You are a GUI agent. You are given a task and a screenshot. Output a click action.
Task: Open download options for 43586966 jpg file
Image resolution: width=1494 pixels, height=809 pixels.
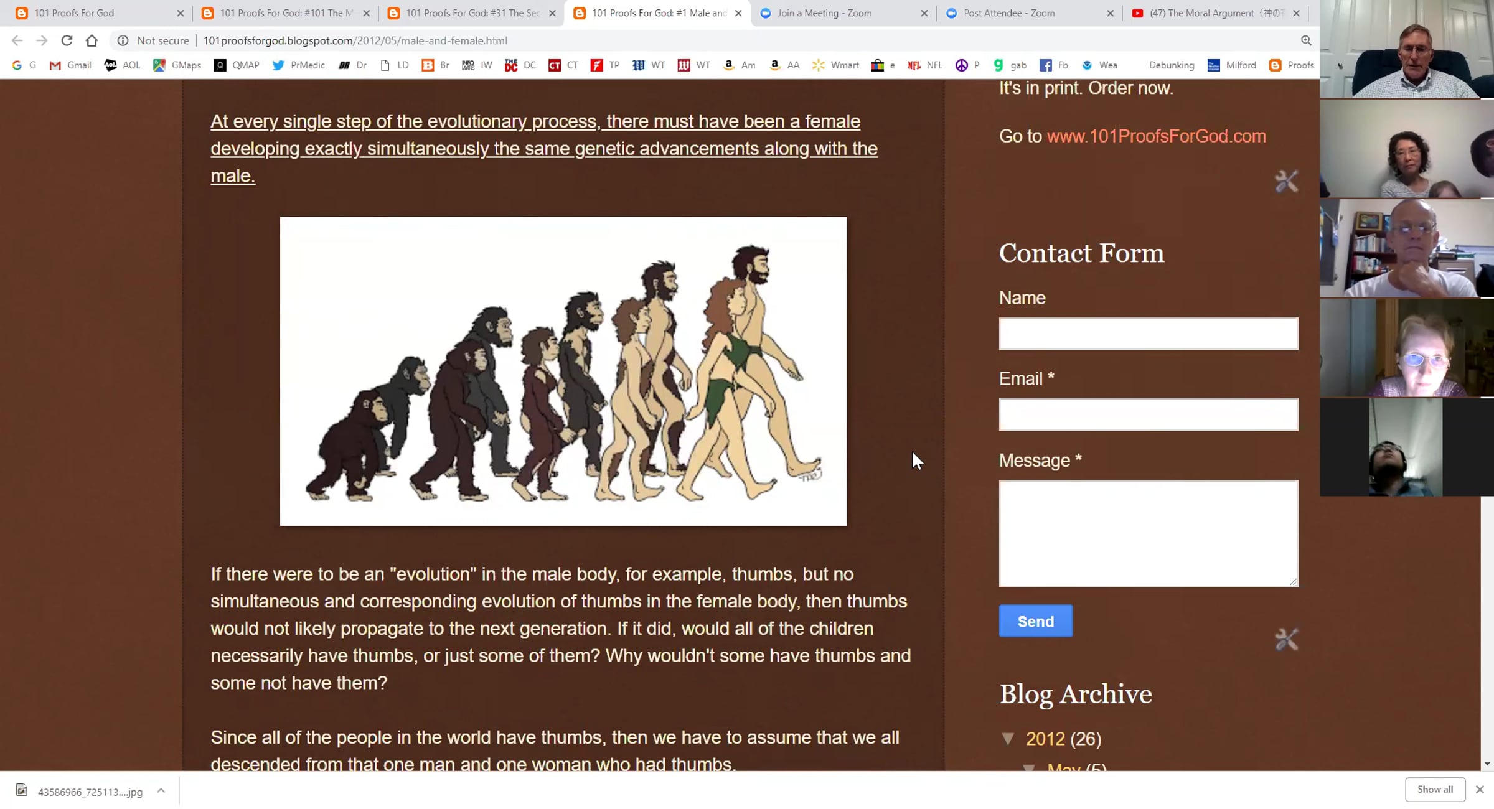(161, 791)
